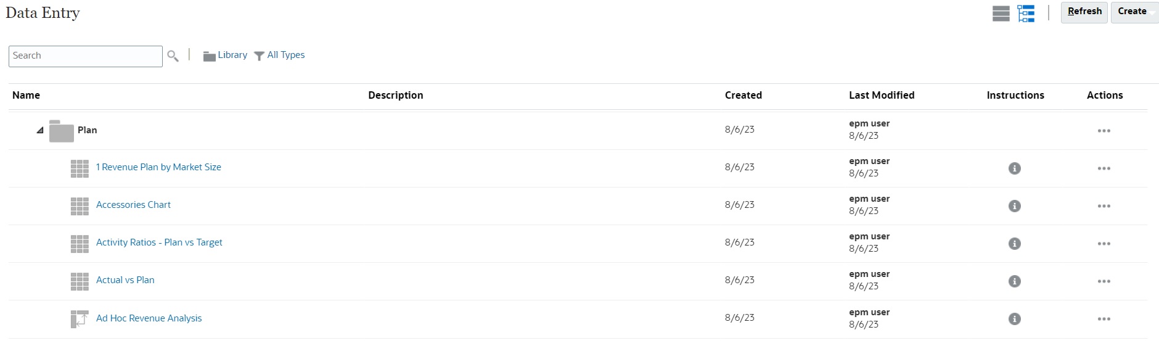The height and width of the screenshot is (343, 1159).
Task: View instructions for 1 Revenue Plan by Market Size
Action: click(x=1015, y=168)
